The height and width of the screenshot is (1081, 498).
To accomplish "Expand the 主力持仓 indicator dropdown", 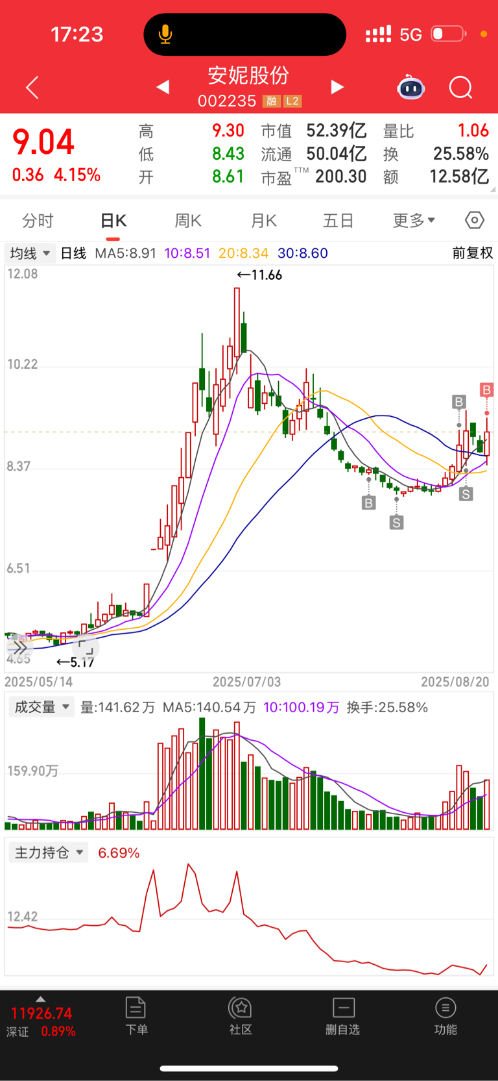I will click(49, 852).
